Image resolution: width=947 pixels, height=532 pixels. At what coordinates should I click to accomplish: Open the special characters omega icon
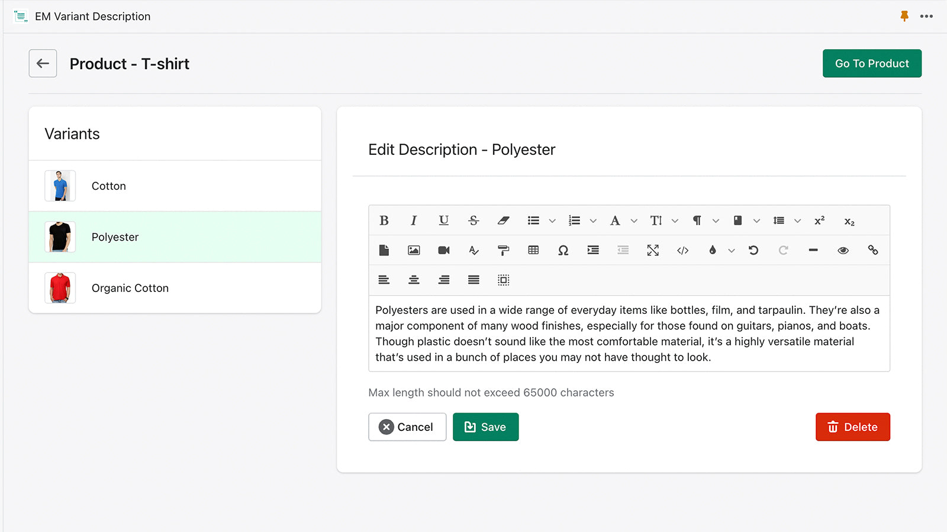(x=563, y=250)
